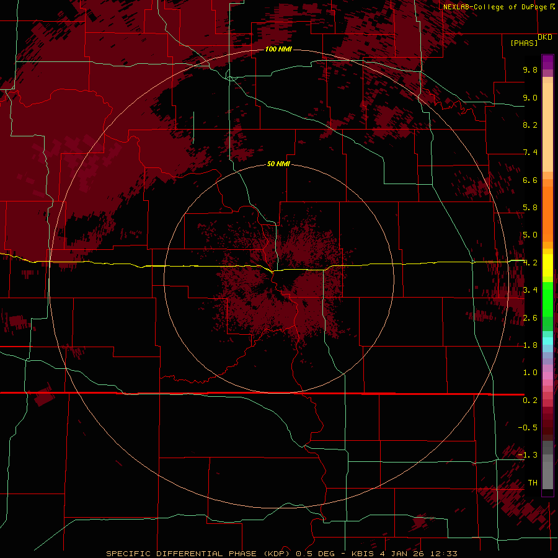Screen dimensions: 558x558
Task: Click the 8.2 value on color scale
Action: point(530,125)
